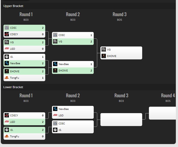Screen dimensions: 178x147
Task: Click VG logo in Upper Bracket Round 3
Action: [x=104, y=49]
